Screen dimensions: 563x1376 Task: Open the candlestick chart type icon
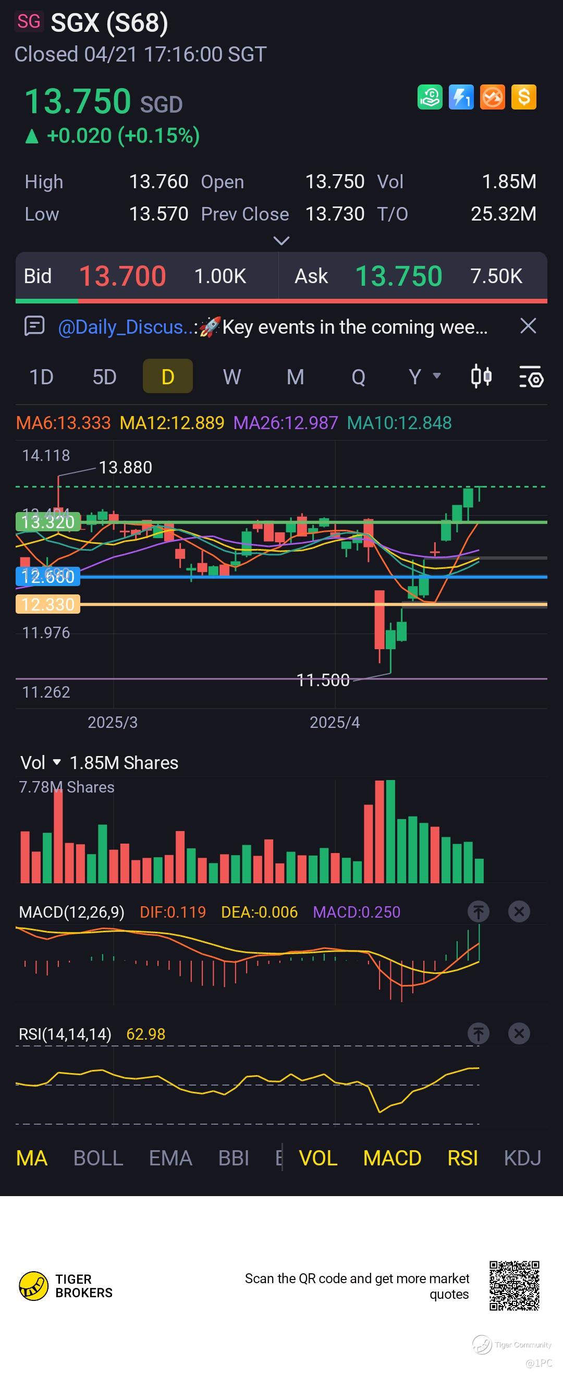pos(481,376)
